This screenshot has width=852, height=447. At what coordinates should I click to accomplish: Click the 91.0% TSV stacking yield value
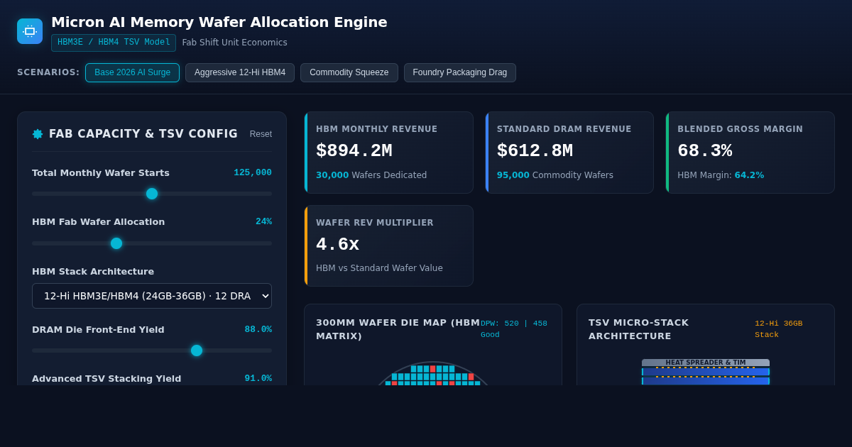258,378
